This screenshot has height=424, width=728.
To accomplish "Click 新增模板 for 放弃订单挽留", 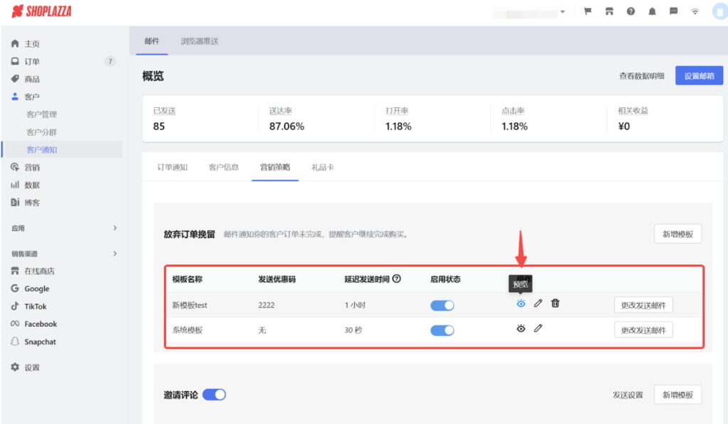I will [x=678, y=234].
